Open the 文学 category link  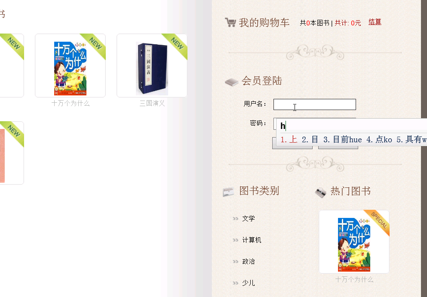(x=249, y=219)
